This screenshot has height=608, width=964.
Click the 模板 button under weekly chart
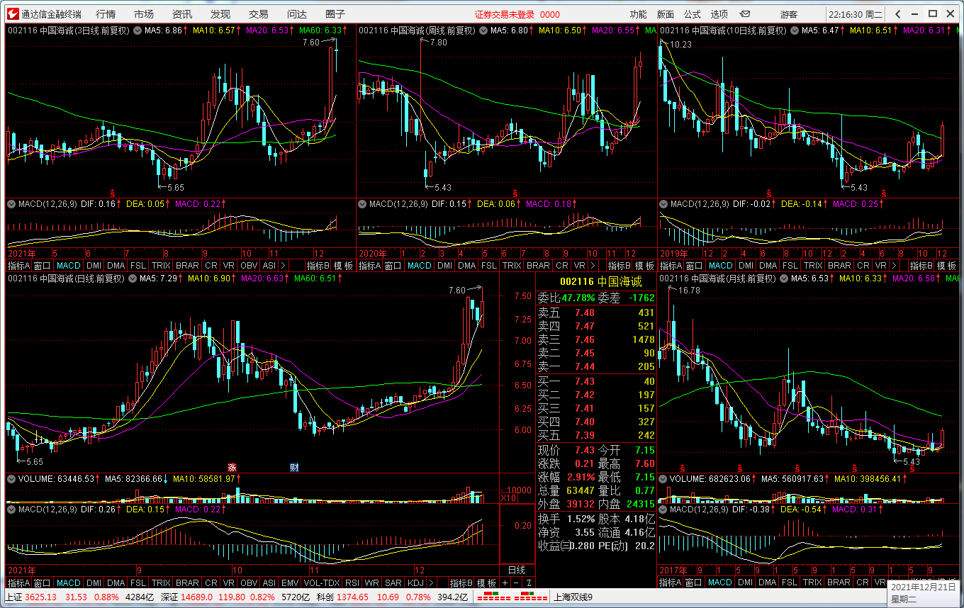coord(644,265)
